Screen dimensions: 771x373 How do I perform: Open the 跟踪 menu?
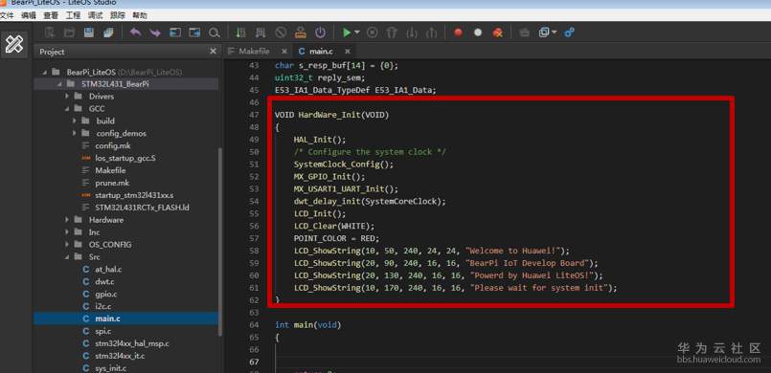point(118,15)
